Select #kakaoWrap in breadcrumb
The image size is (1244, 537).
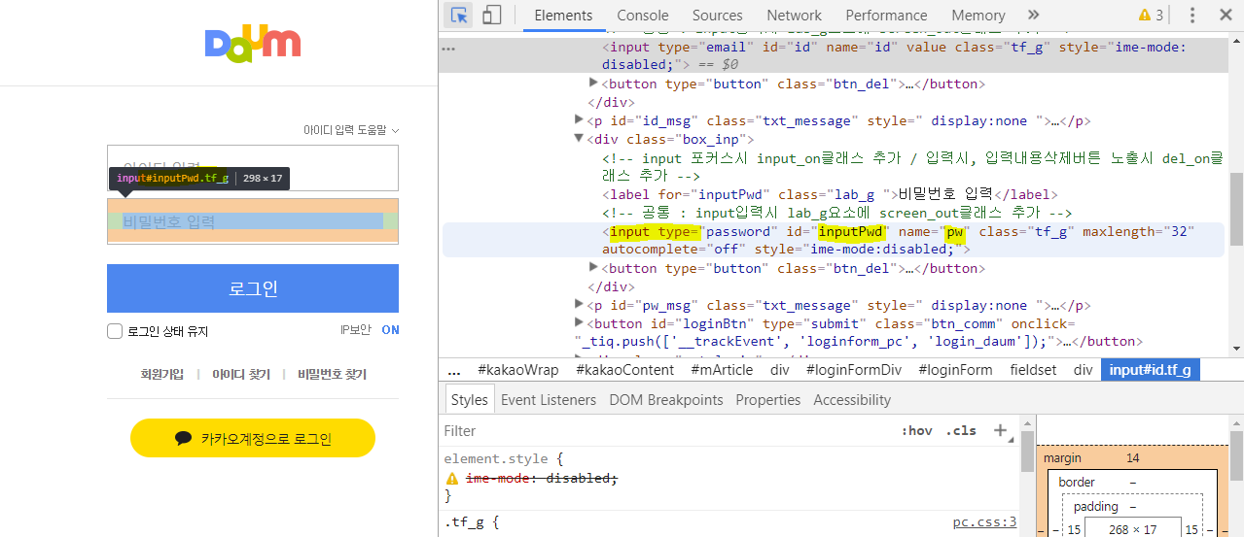[518, 370]
